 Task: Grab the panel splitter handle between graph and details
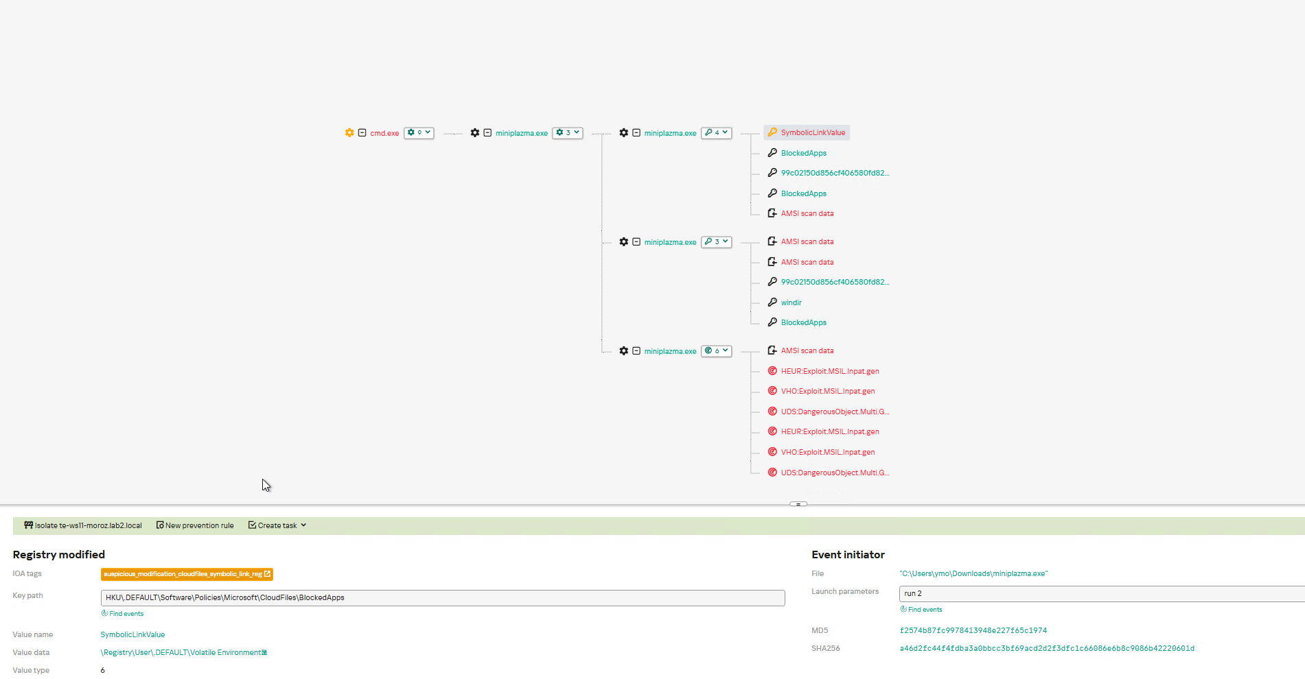pos(798,504)
